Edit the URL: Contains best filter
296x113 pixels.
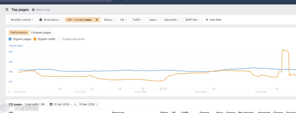[79, 20]
